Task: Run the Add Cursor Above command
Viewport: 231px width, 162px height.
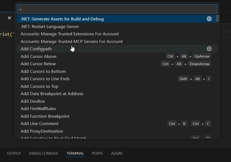Action: [38, 57]
